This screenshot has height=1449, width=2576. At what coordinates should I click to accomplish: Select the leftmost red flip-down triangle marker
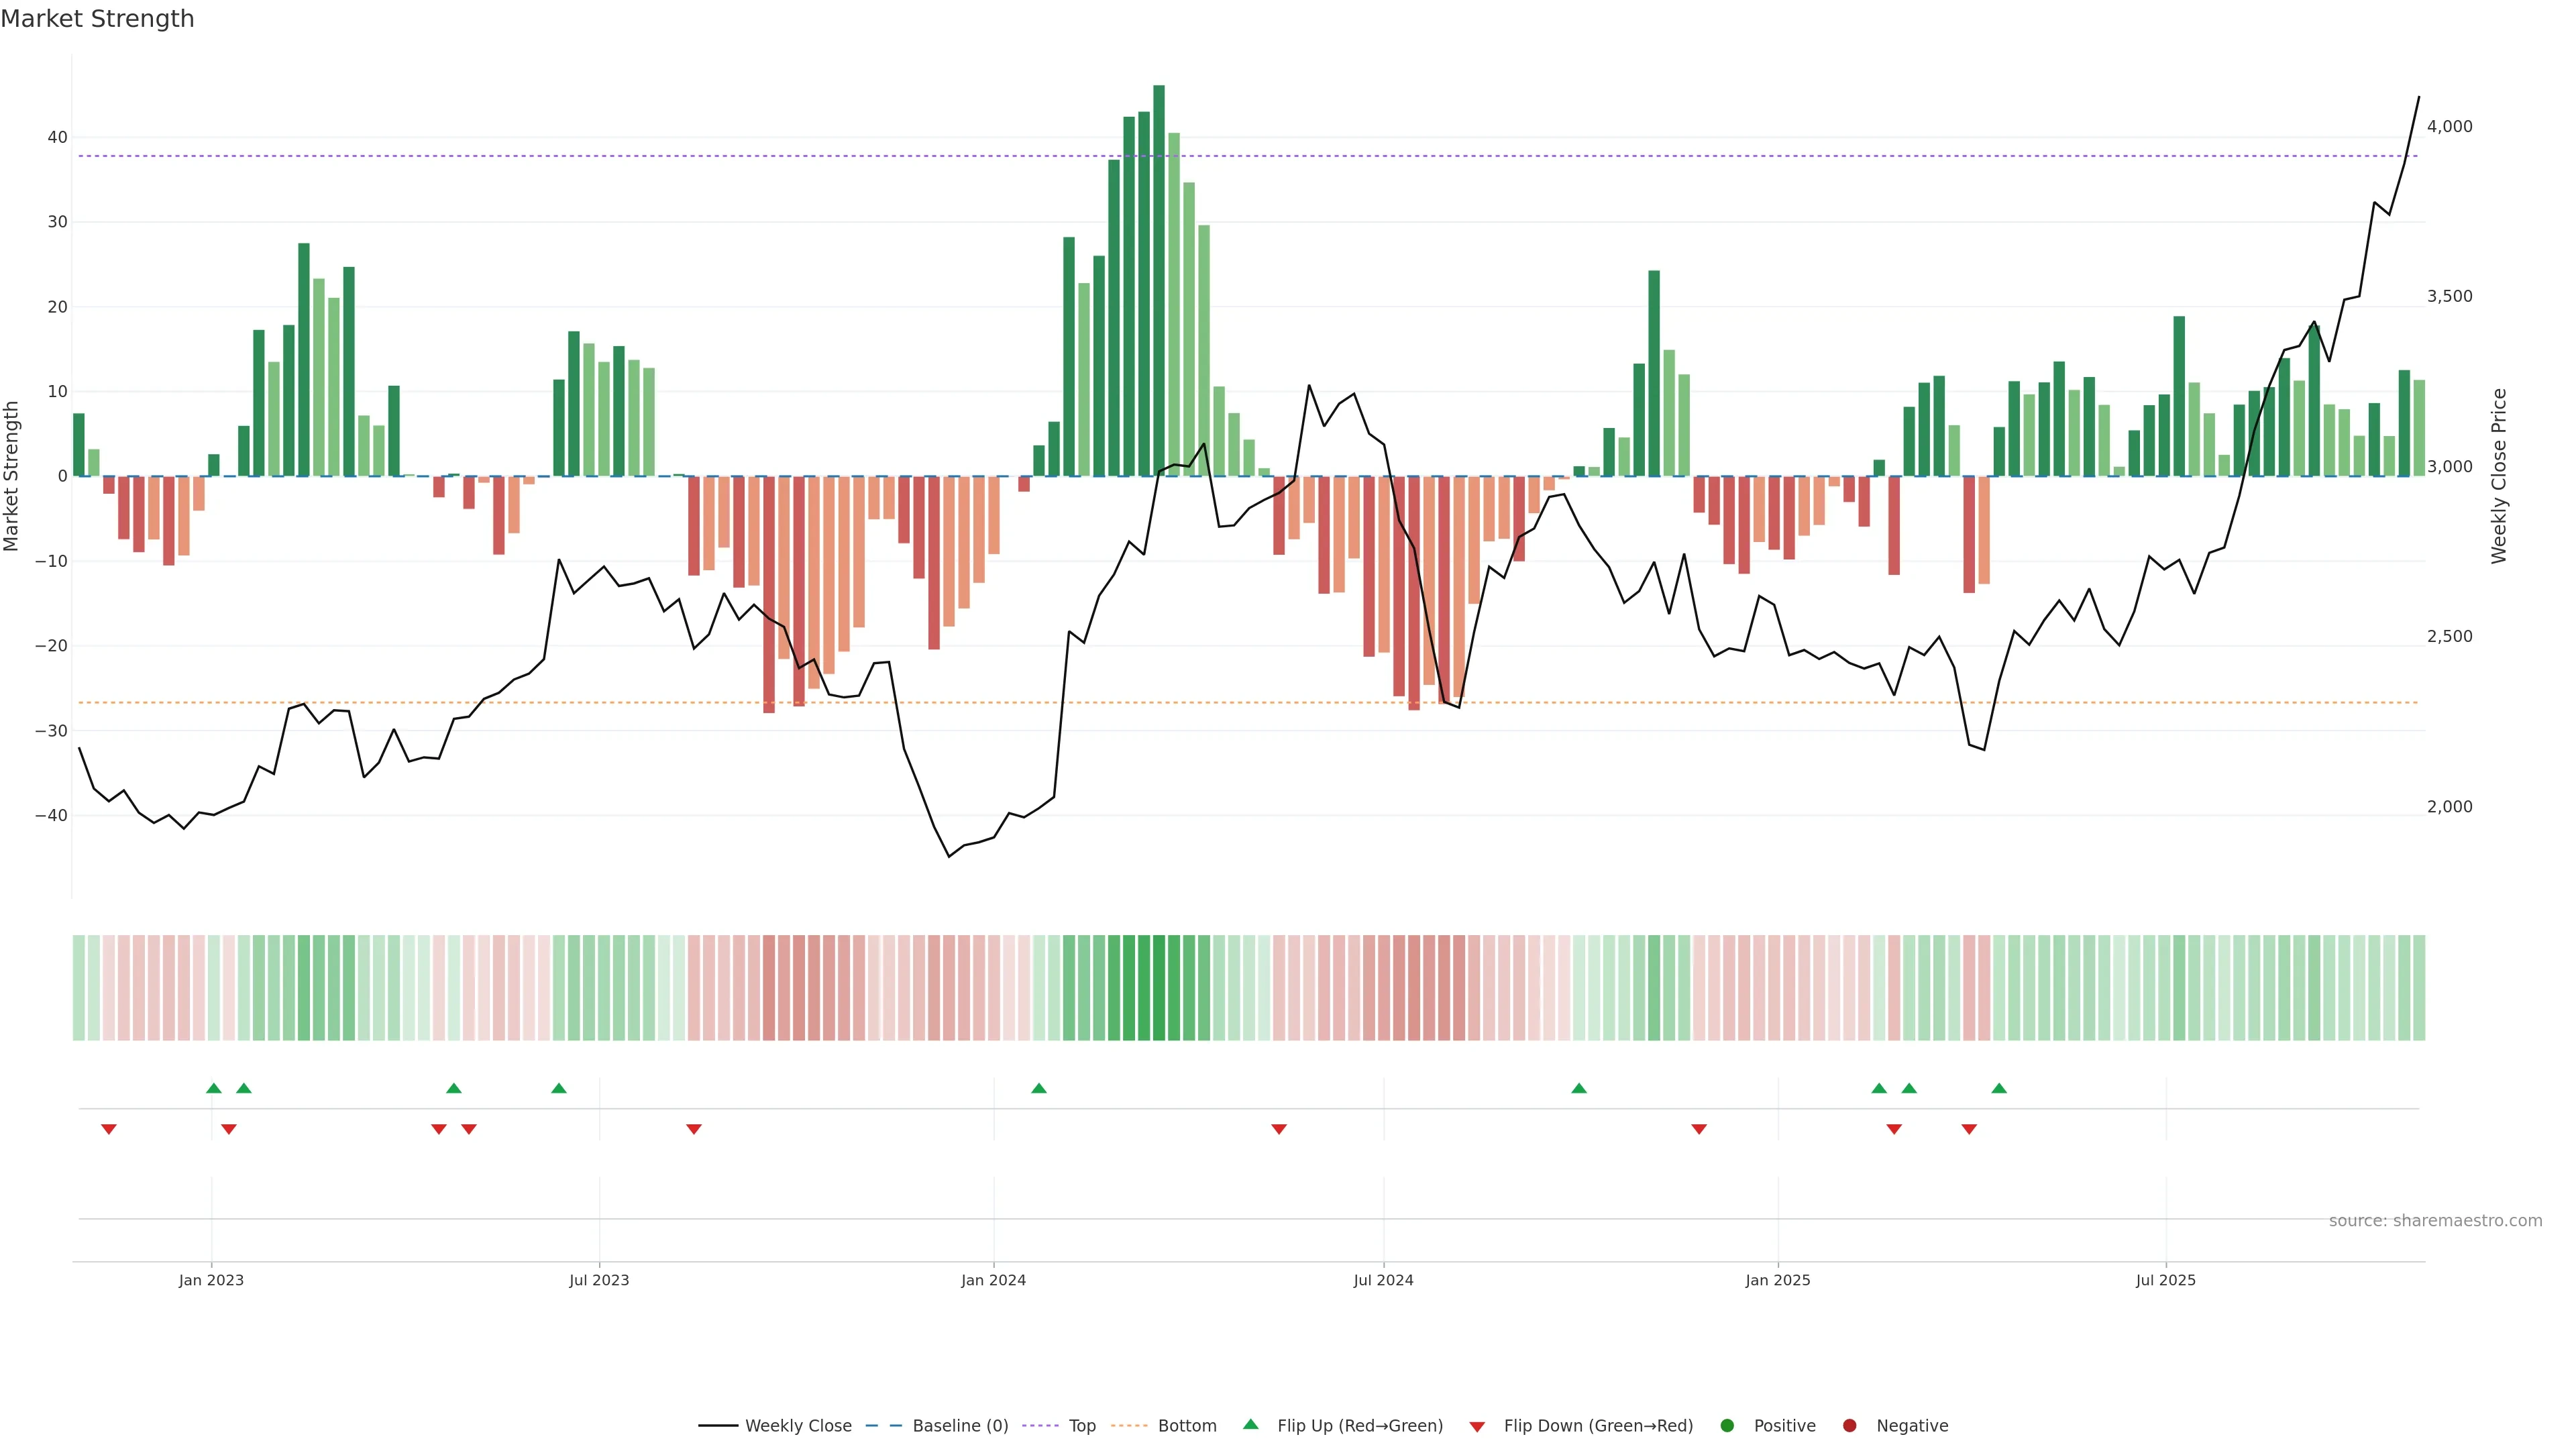point(109,1129)
